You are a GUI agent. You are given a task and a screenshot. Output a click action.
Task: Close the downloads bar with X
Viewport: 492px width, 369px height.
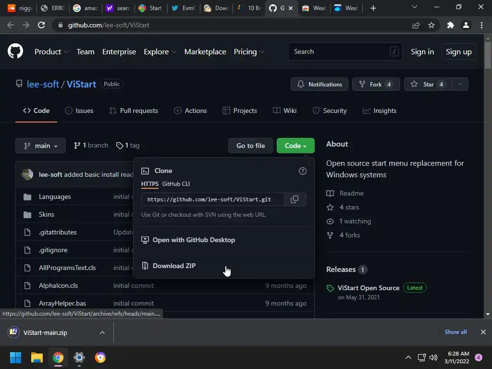click(483, 332)
